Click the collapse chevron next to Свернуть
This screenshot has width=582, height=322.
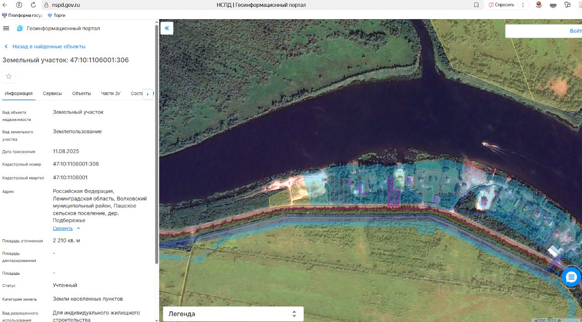(78, 228)
